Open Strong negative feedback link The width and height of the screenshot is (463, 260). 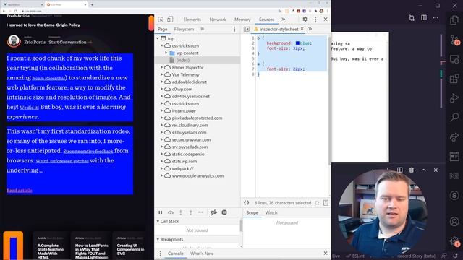click(x=88, y=151)
